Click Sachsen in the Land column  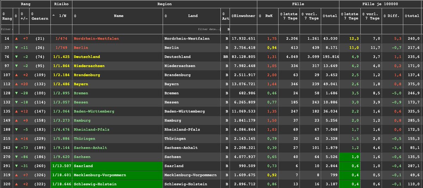173,157
